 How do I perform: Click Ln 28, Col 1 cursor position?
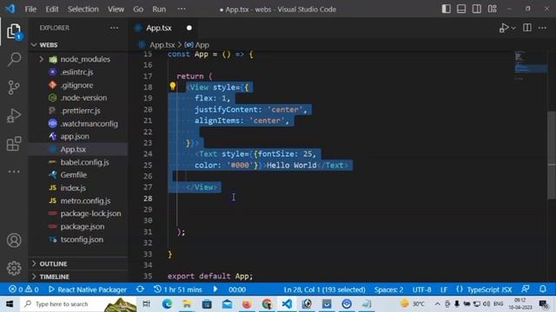[x=324, y=289]
